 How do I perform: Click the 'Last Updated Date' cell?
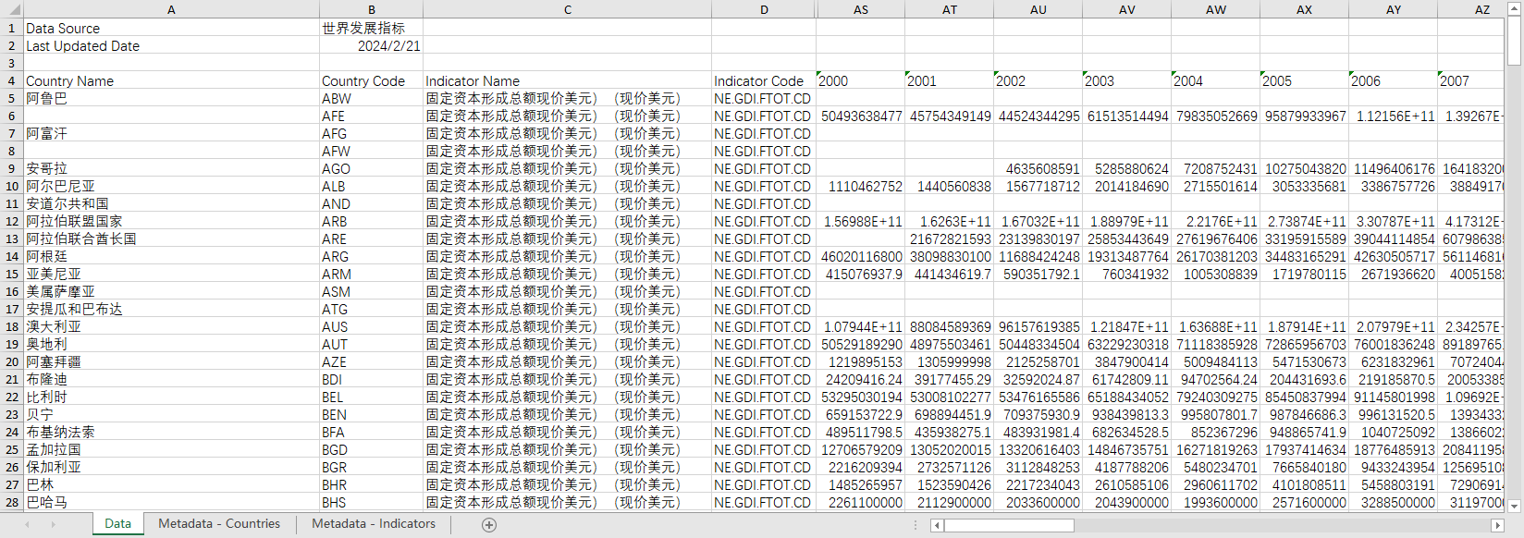click(x=171, y=45)
